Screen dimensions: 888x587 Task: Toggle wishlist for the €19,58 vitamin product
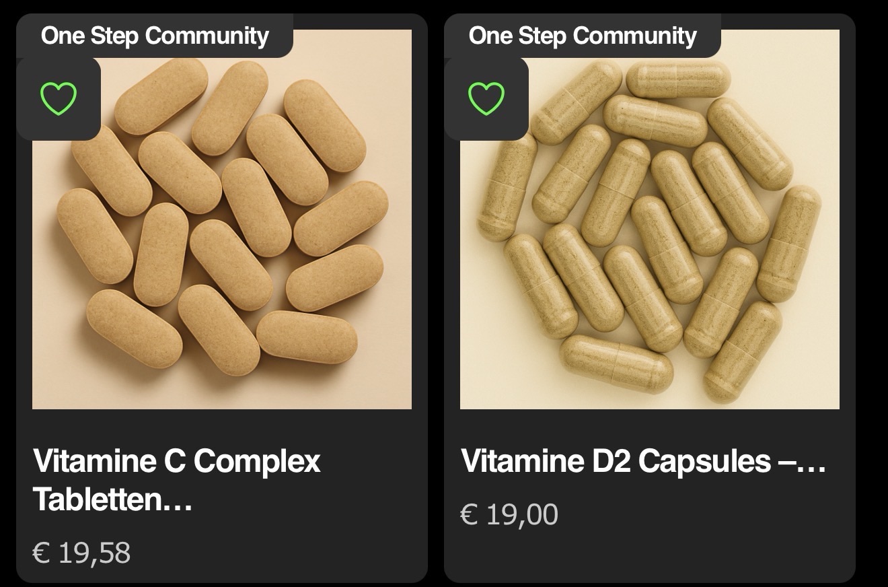59,98
